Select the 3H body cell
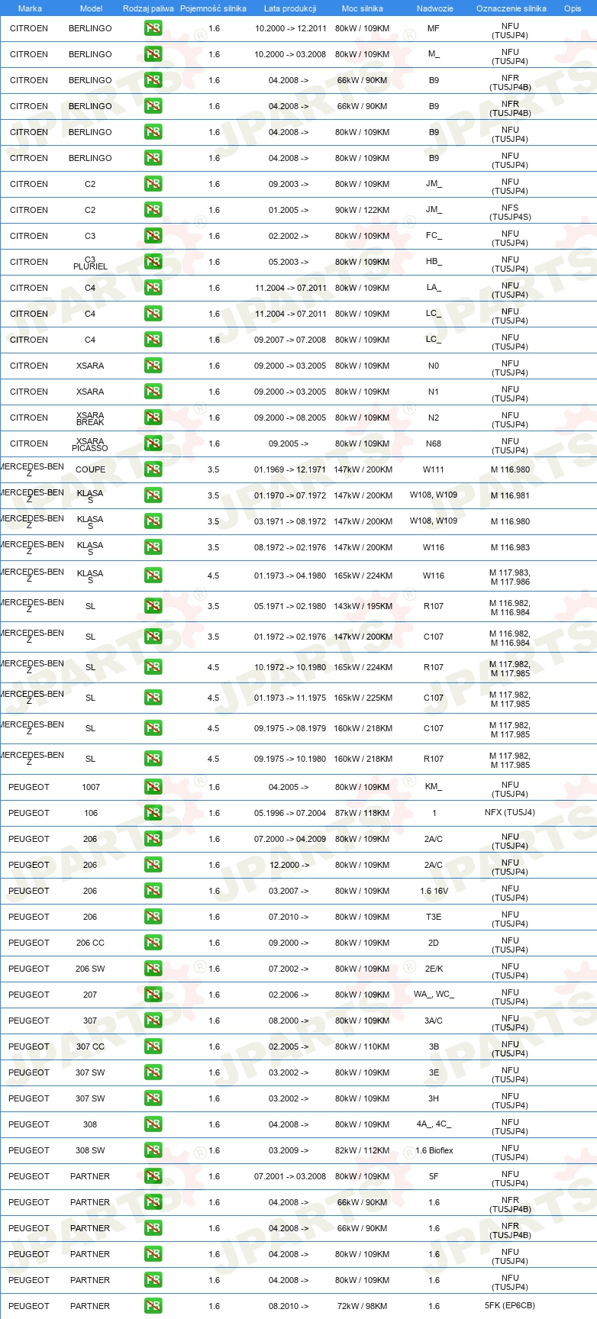The height and width of the screenshot is (1319, 597). coord(434,1098)
